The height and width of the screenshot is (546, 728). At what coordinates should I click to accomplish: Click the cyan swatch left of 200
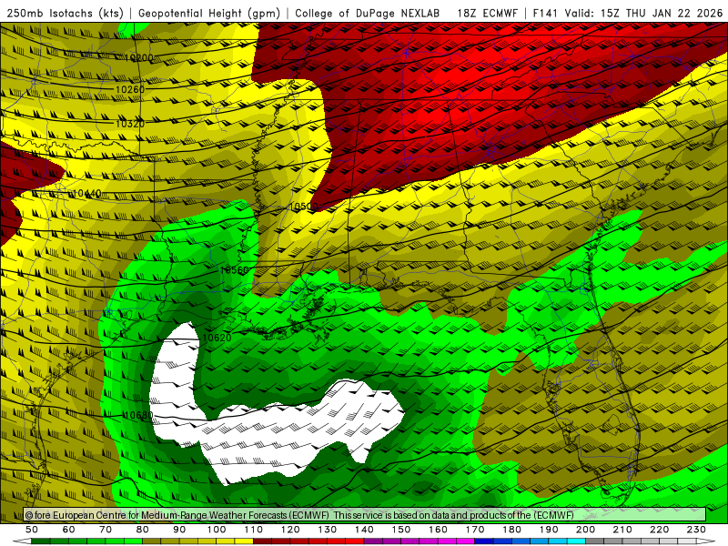(x=577, y=541)
